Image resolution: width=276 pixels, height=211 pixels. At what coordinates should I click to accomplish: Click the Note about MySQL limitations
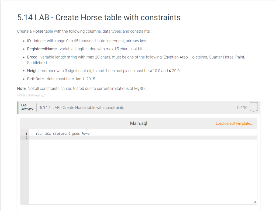coord(82,88)
